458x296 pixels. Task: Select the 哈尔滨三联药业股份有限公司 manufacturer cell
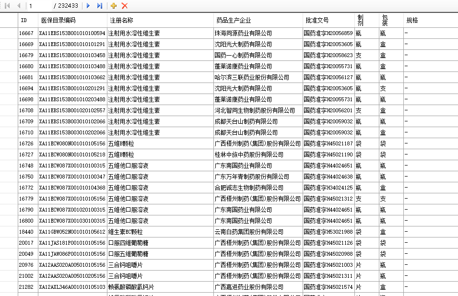click(x=258, y=77)
